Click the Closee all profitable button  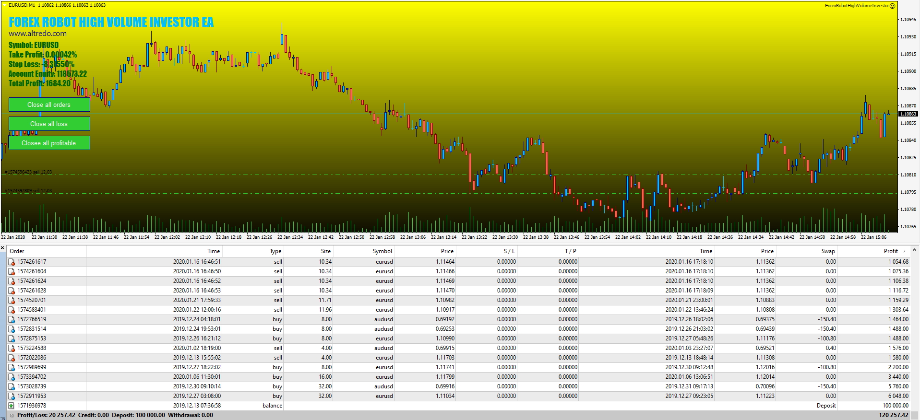(49, 143)
